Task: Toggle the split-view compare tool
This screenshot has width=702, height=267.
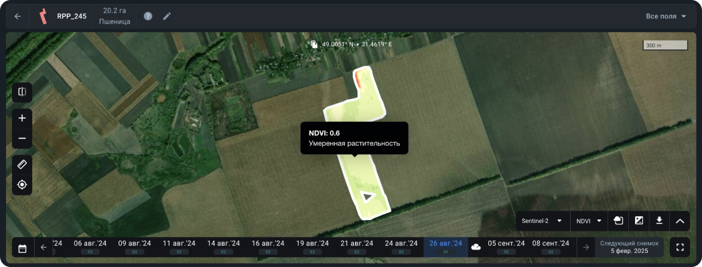Action: (22, 92)
